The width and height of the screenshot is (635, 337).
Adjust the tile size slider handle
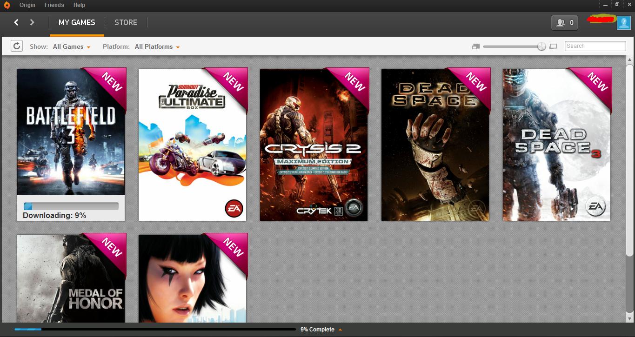541,46
